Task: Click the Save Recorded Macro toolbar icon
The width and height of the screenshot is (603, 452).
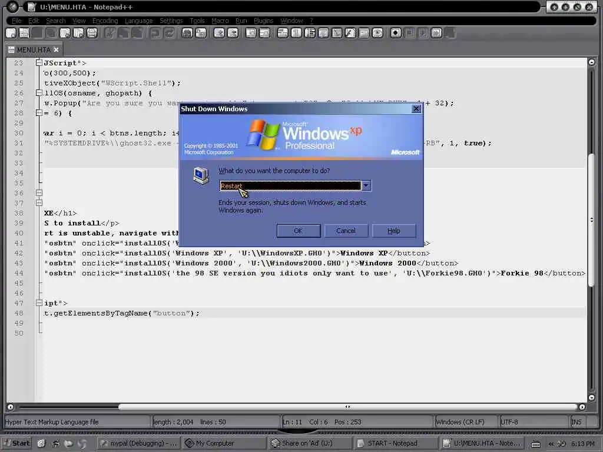Action: click(450, 33)
